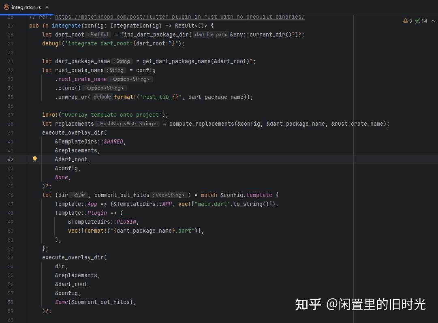The width and height of the screenshot is (438, 323).
Task: Click the Rust file icon on the integrator.rs tab
Action: [x=6, y=7]
